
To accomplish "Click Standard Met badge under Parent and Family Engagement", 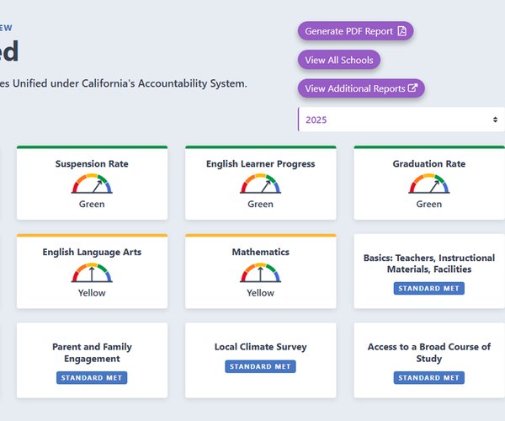I will tap(92, 377).
